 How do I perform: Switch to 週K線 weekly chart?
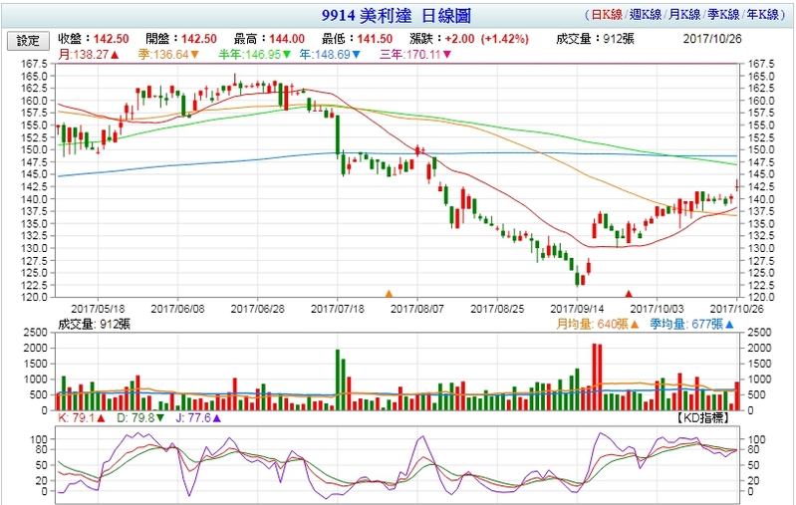coord(646,14)
